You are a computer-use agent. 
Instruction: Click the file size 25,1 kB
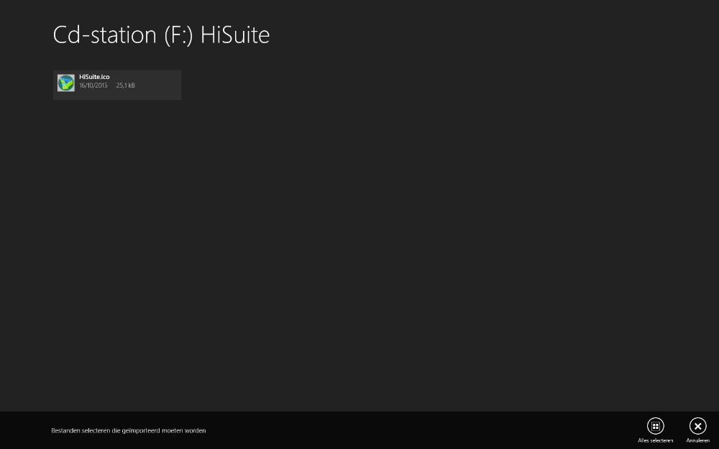[126, 85]
